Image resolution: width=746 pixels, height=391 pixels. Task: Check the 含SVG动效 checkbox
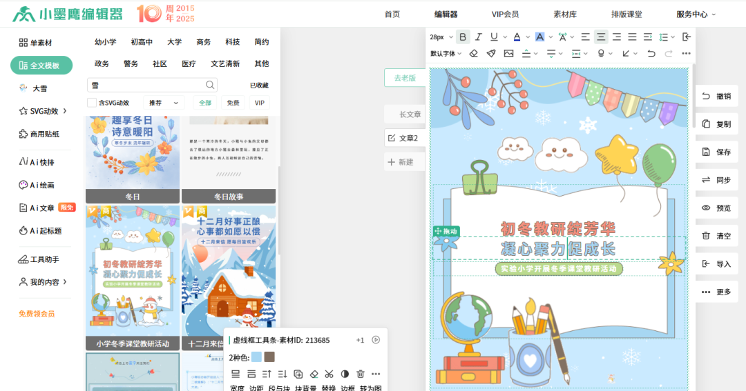[92, 103]
